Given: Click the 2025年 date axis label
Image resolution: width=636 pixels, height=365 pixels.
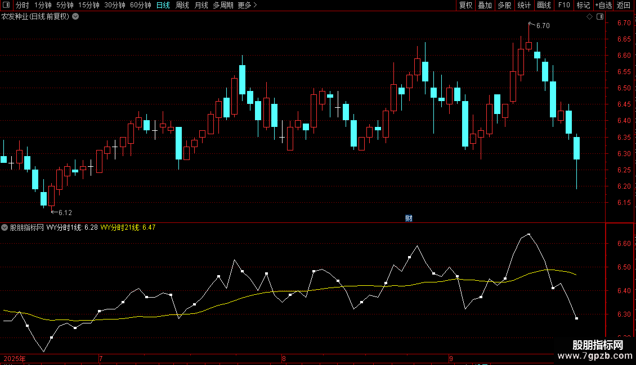Looking at the screenshot, I should [15, 358].
